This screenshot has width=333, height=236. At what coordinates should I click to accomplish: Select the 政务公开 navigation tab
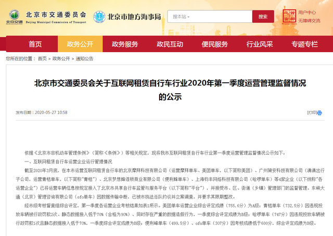(80, 44)
